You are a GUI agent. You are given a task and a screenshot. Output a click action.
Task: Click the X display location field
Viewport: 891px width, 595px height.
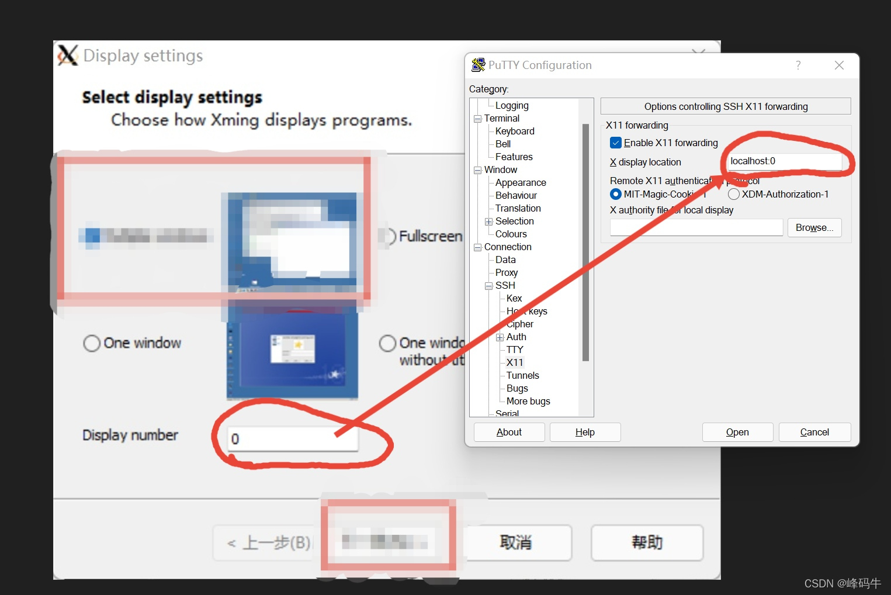784,161
